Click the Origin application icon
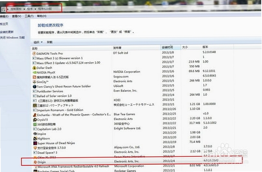Viewport: 262px width, 172px height. click(x=35, y=162)
